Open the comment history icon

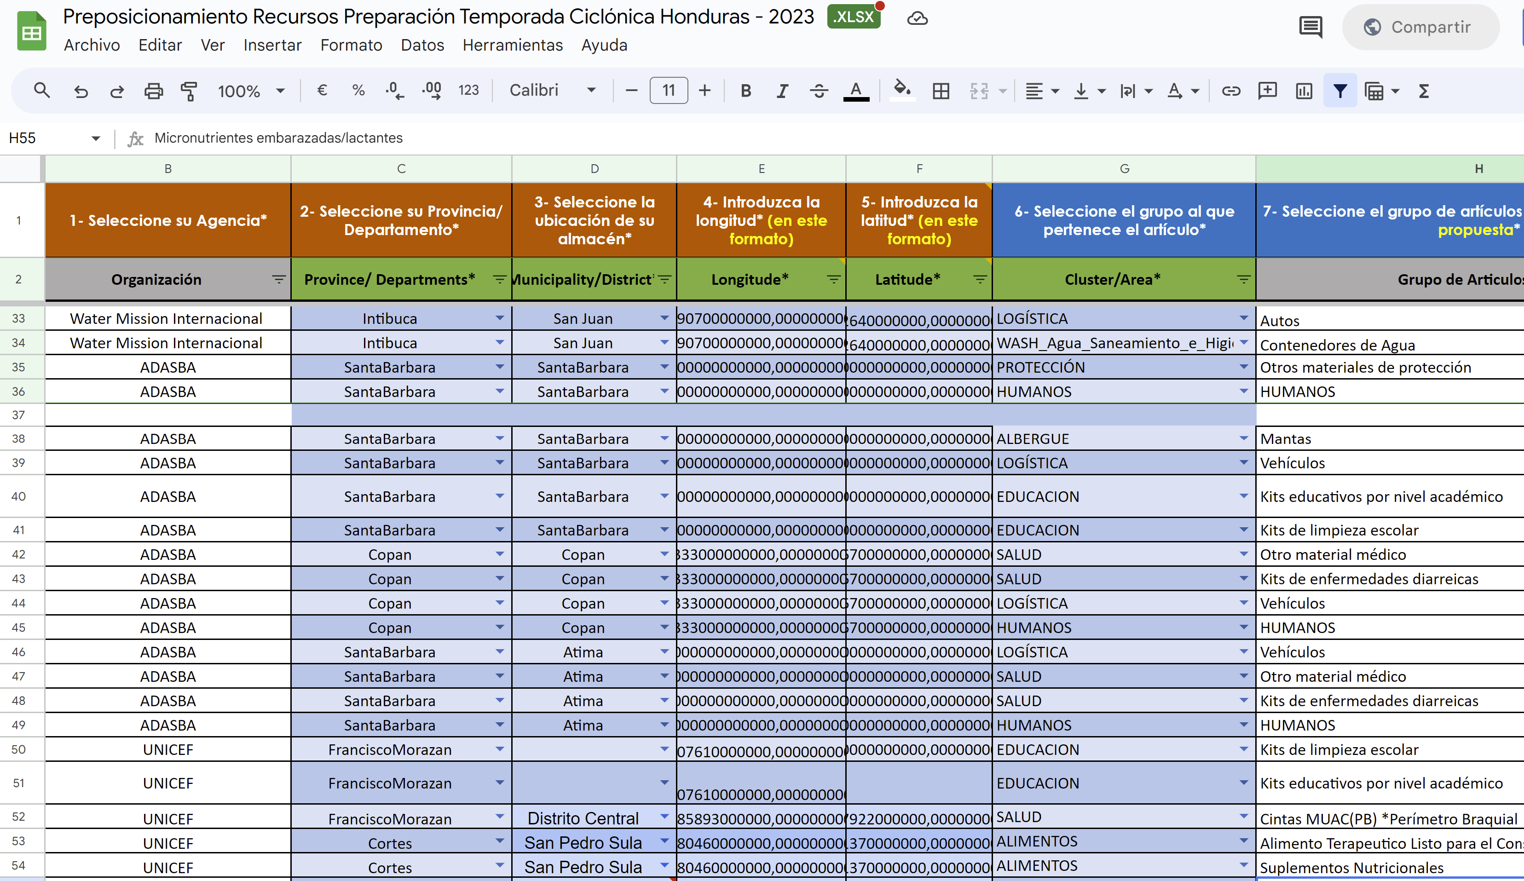[x=1310, y=27]
